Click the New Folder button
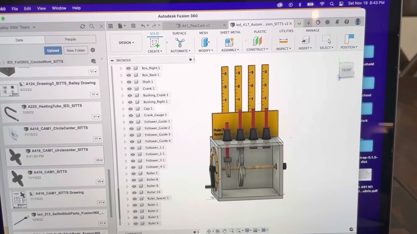Viewport: 417px width, 234px height. point(76,50)
